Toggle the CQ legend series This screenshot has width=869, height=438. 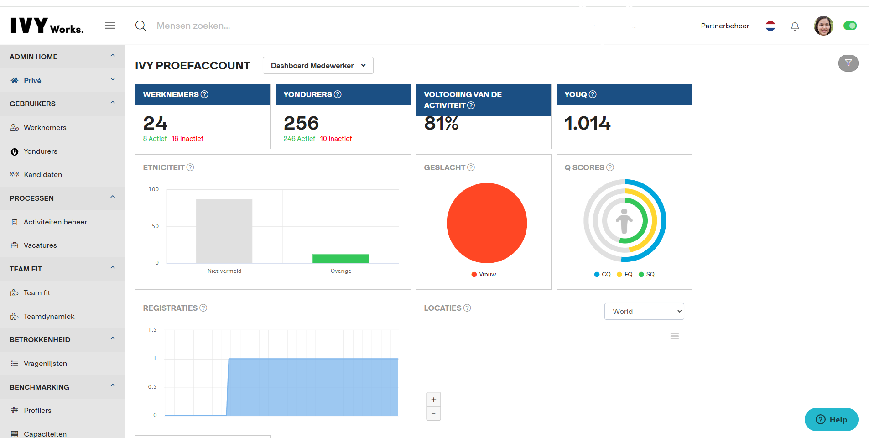tap(602, 274)
